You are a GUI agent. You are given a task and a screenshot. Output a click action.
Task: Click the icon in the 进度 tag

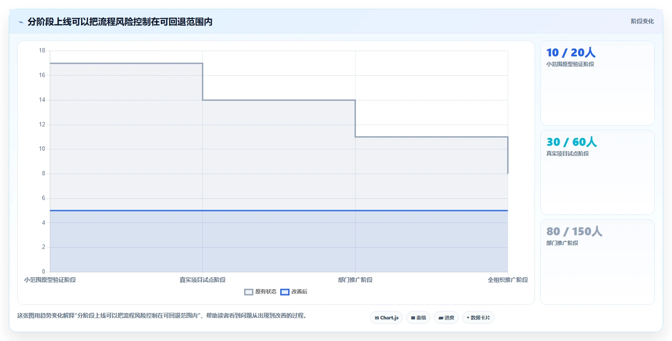(x=441, y=318)
